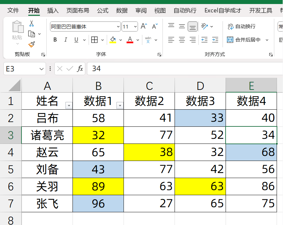This screenshot has height=225, width=283.
Task: Apply the borders grid icon
Action: pos(94,40)
